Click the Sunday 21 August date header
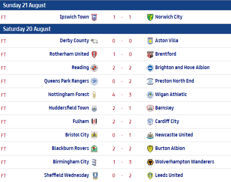The height and width of the screenshot is (182, 231). (24, 5)
